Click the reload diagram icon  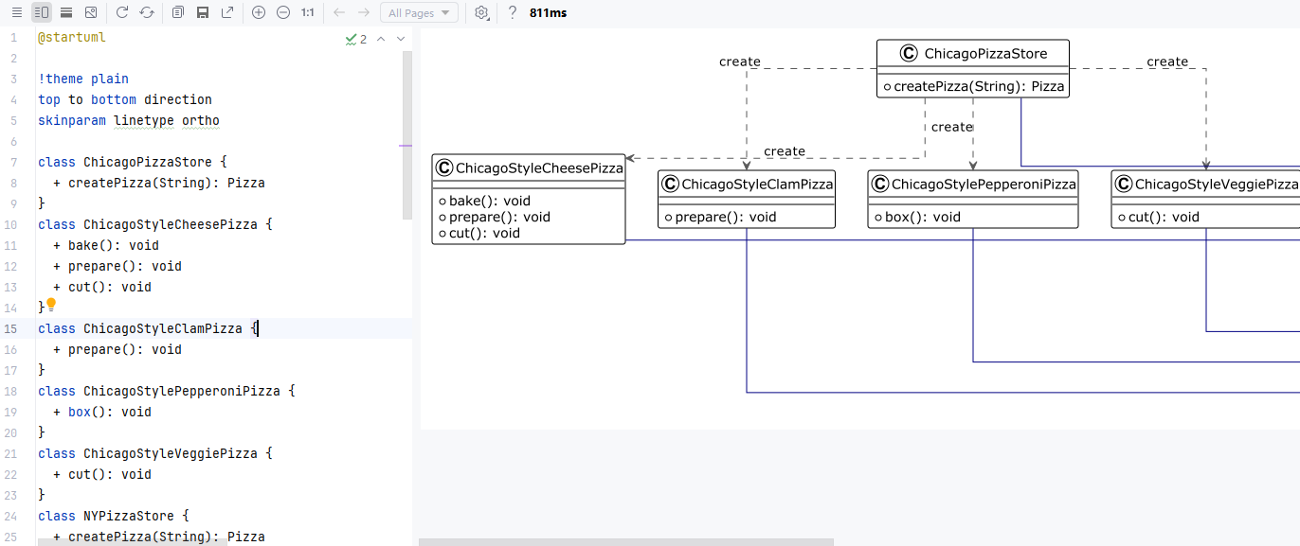[x=122, y=12]
